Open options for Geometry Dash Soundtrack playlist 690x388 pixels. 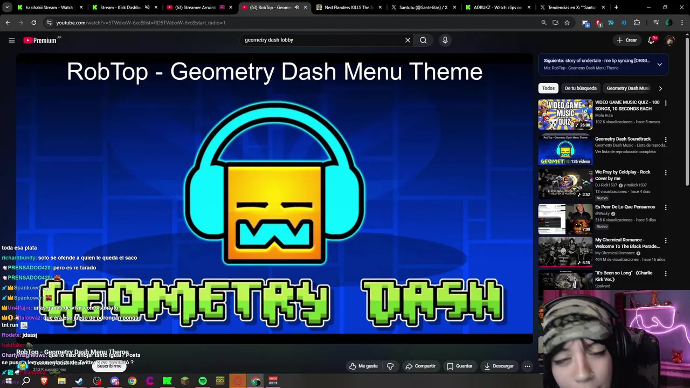click(x=666, y=139)
